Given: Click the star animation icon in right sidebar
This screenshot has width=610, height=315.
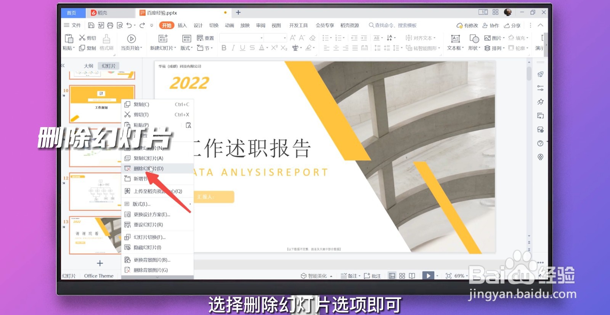Looking at the screenshot, I should pos(540,102).
